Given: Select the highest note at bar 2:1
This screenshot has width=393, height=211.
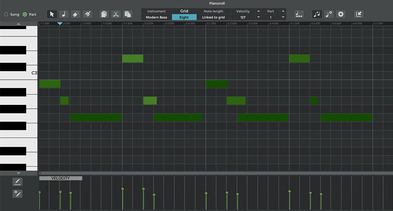Looking at the screenshot, I should click(133, 58).
